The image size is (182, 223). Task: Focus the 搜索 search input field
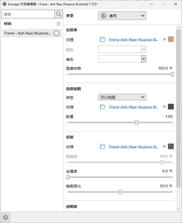click(28, 14)
